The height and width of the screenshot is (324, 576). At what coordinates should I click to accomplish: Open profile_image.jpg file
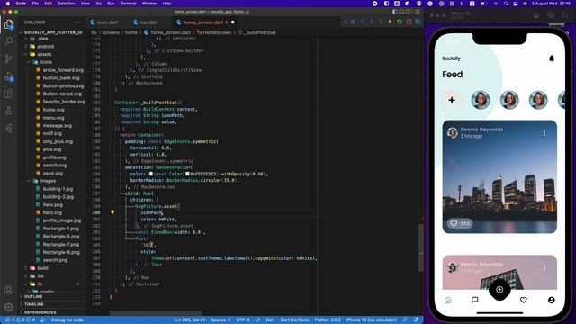(x=62, y=220)
